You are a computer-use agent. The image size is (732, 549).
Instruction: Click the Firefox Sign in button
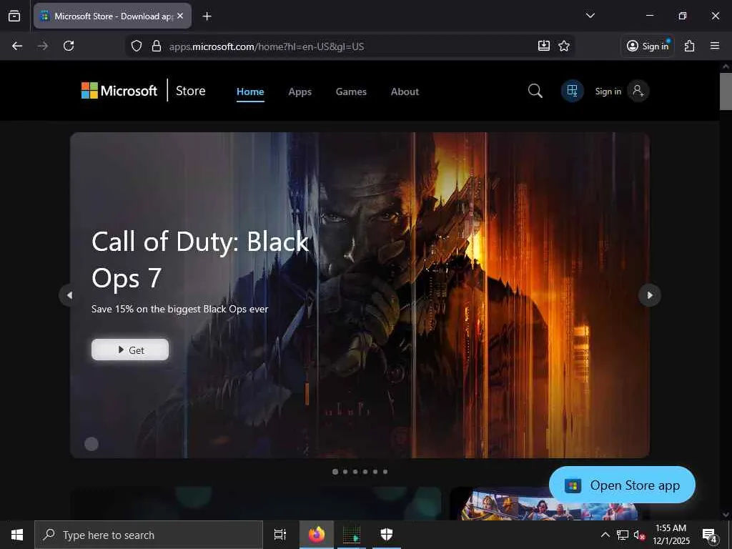coord(648,46)
